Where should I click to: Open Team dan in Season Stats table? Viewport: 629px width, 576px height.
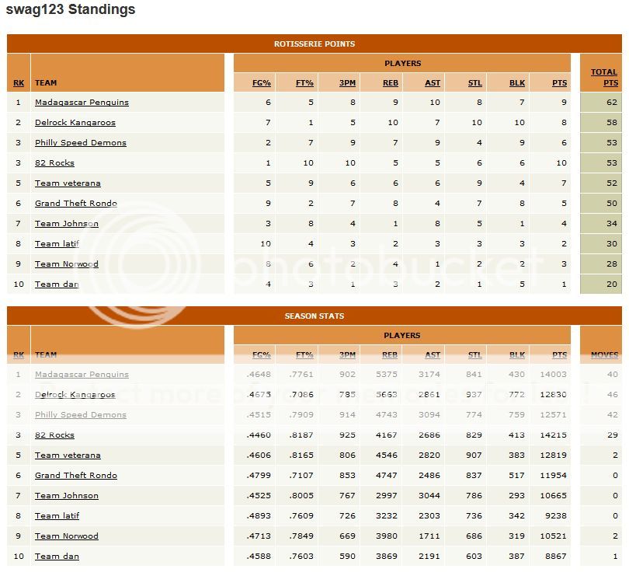pyautogui.click(x=57, y=557)
